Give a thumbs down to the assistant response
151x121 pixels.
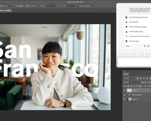point(145,46)
